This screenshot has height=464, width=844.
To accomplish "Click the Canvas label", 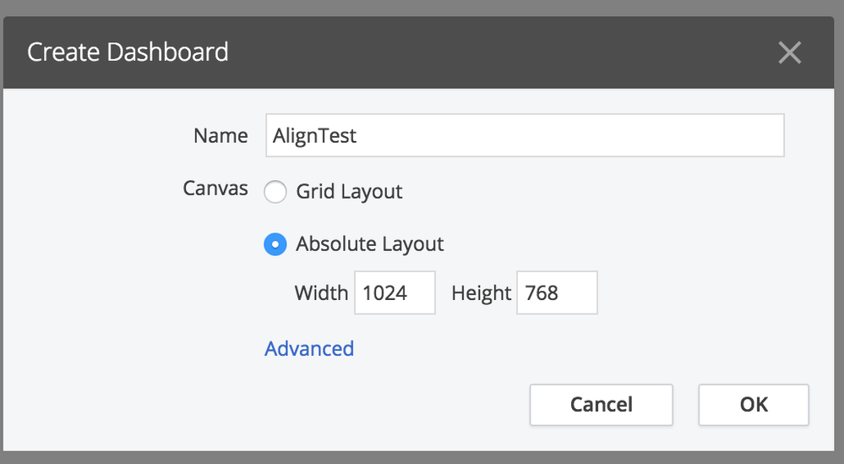I will point(215,188).
